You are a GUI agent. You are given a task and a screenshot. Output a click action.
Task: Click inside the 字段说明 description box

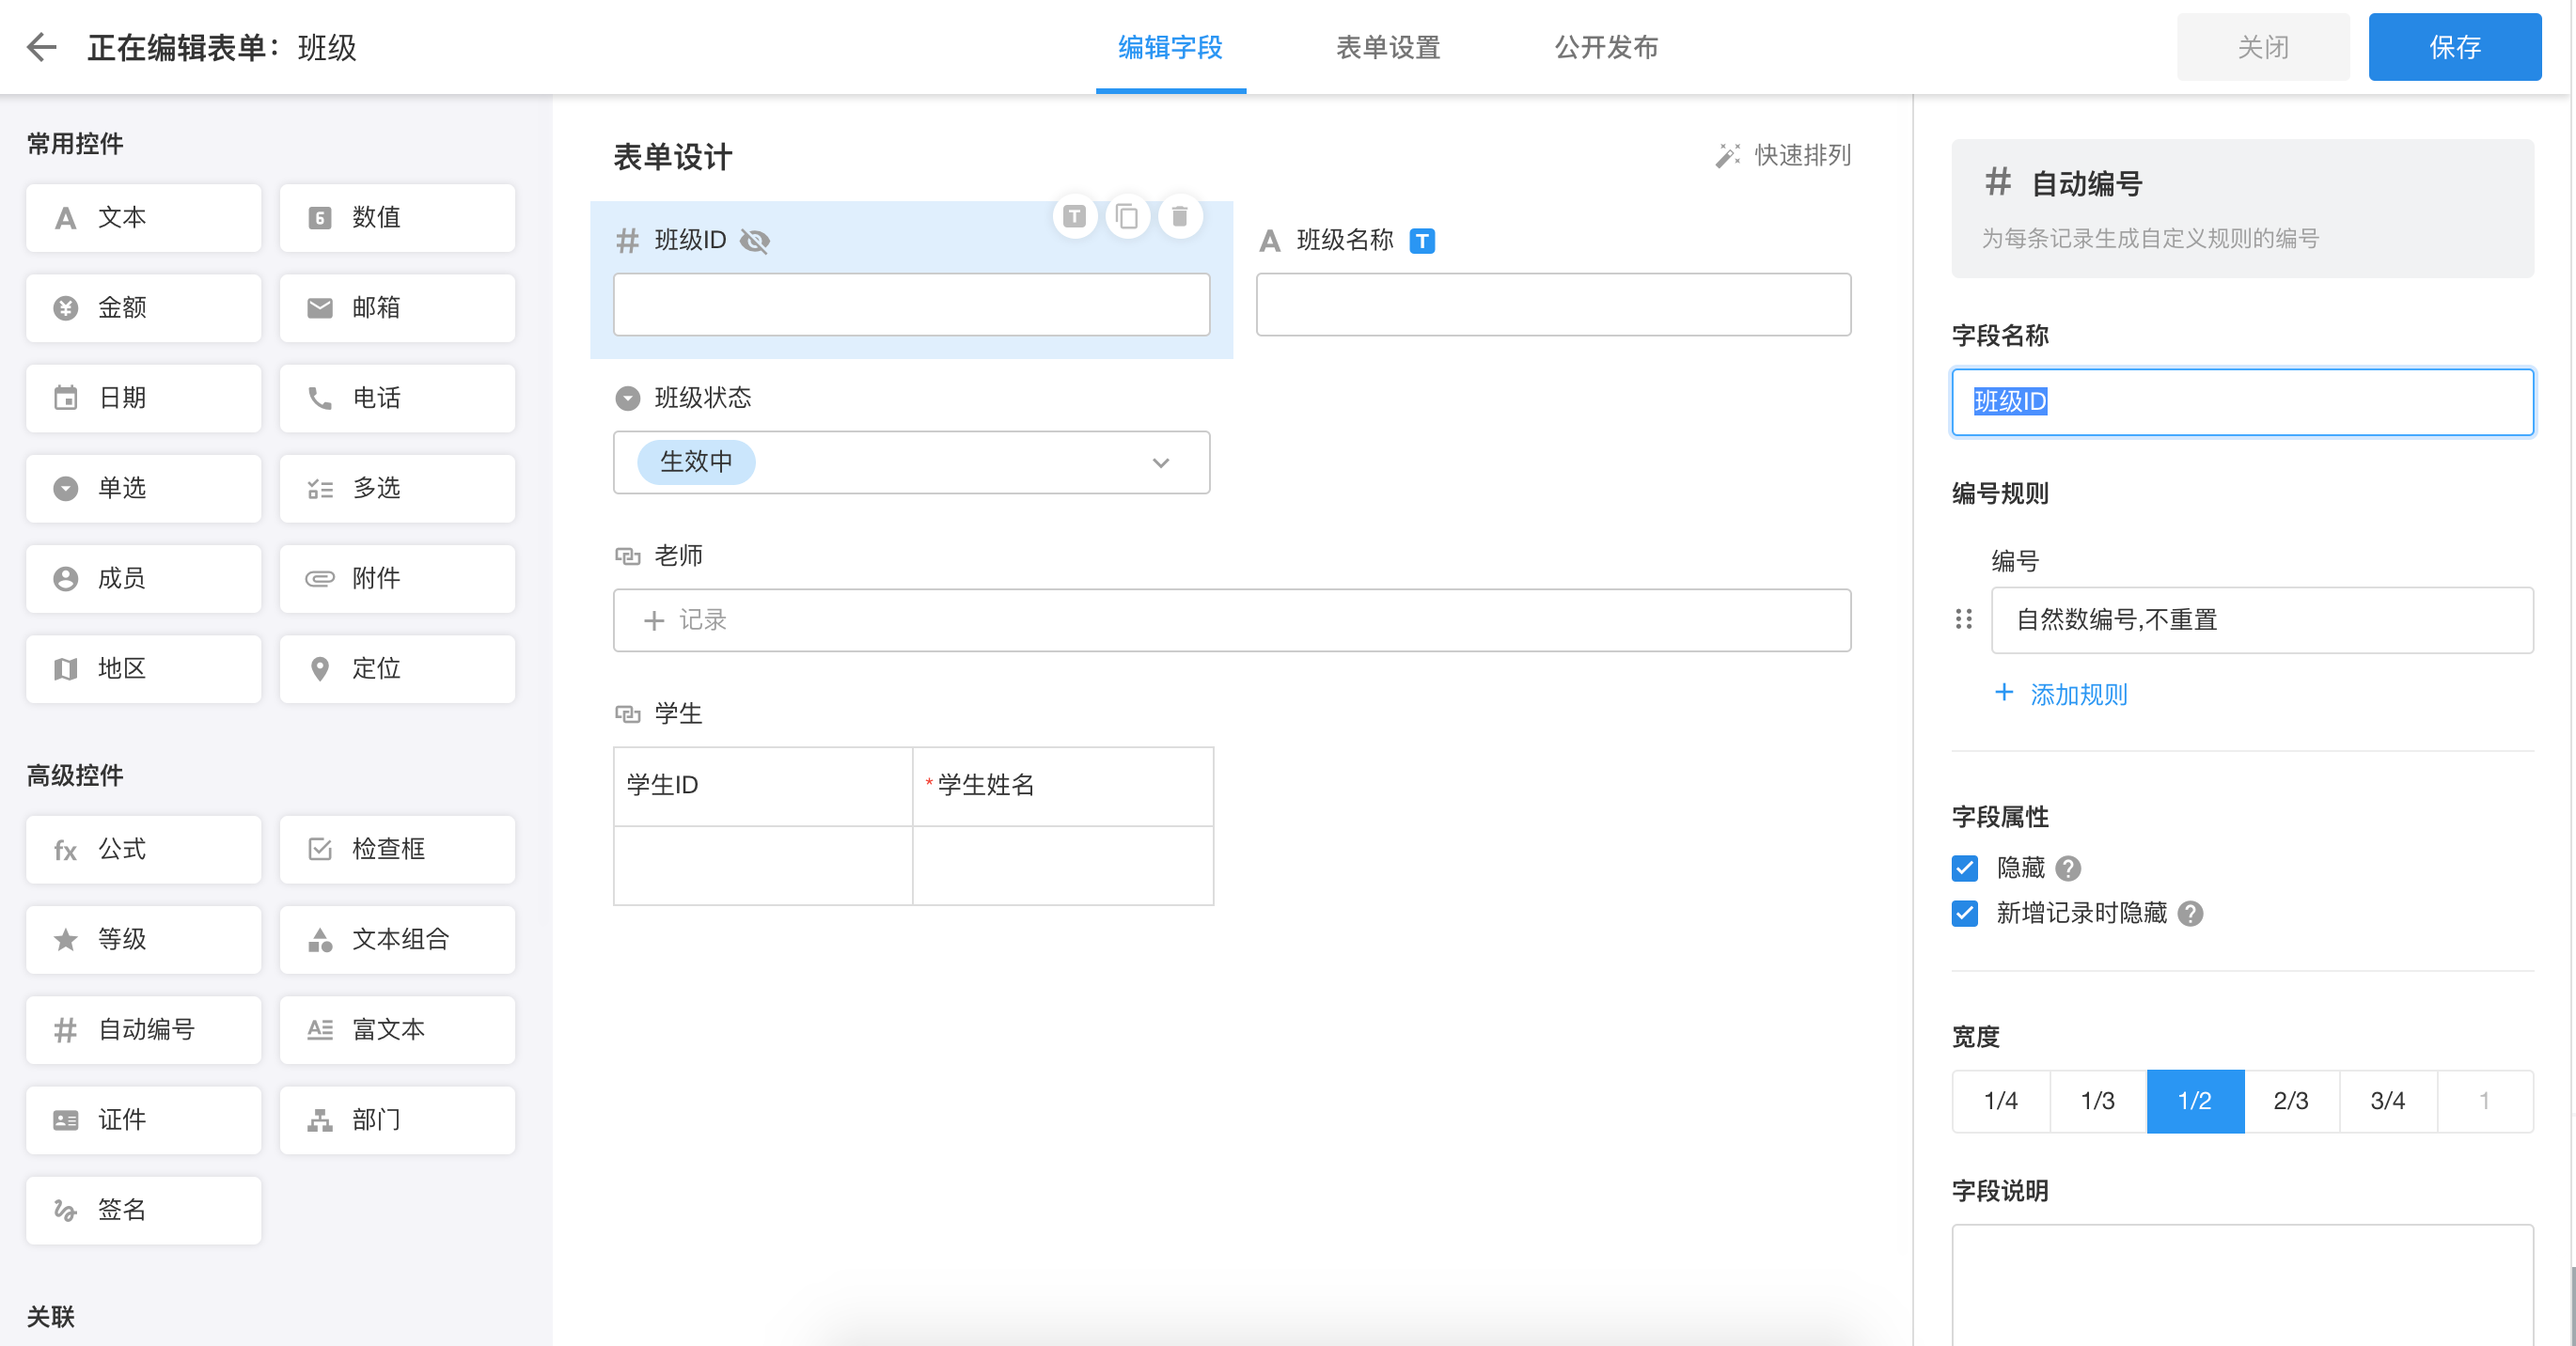tap(2242, 1290)
